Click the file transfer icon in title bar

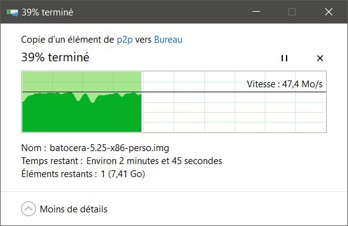point(12,12)
